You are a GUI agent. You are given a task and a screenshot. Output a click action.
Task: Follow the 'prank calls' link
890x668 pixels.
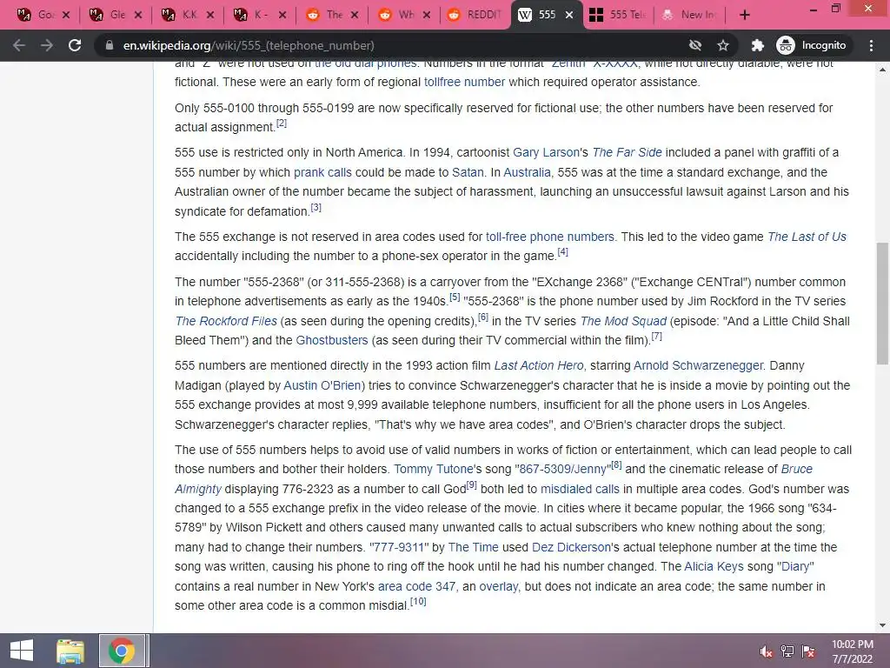pyautogui.click(x=322, y=173)
